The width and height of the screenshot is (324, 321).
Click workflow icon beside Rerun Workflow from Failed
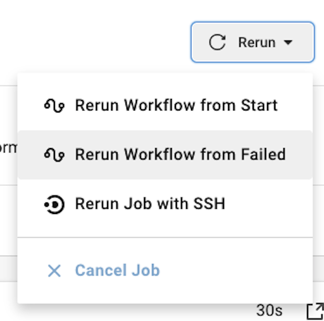click(54, 155)
